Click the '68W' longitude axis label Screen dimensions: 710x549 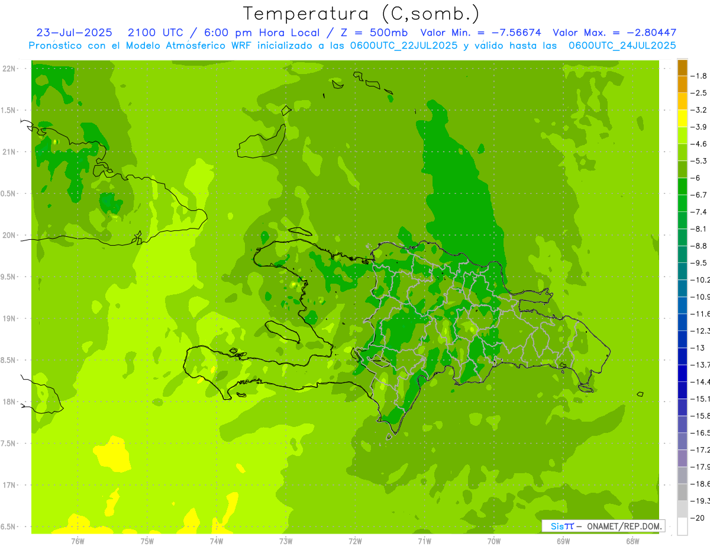[x=632, y=541]
